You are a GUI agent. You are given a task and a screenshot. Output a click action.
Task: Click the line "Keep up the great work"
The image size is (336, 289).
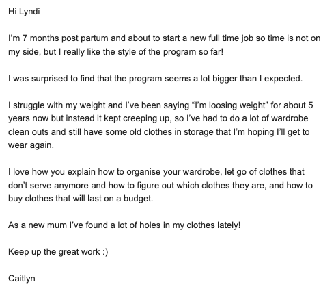54,252
